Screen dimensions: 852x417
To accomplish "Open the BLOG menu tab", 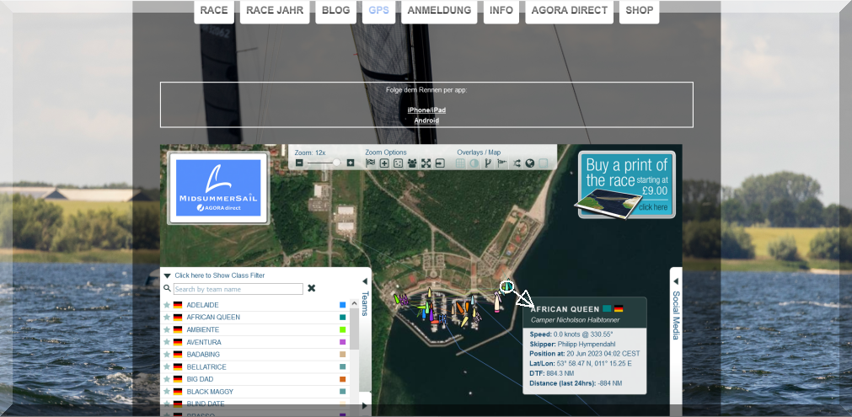I will (335, 11).
